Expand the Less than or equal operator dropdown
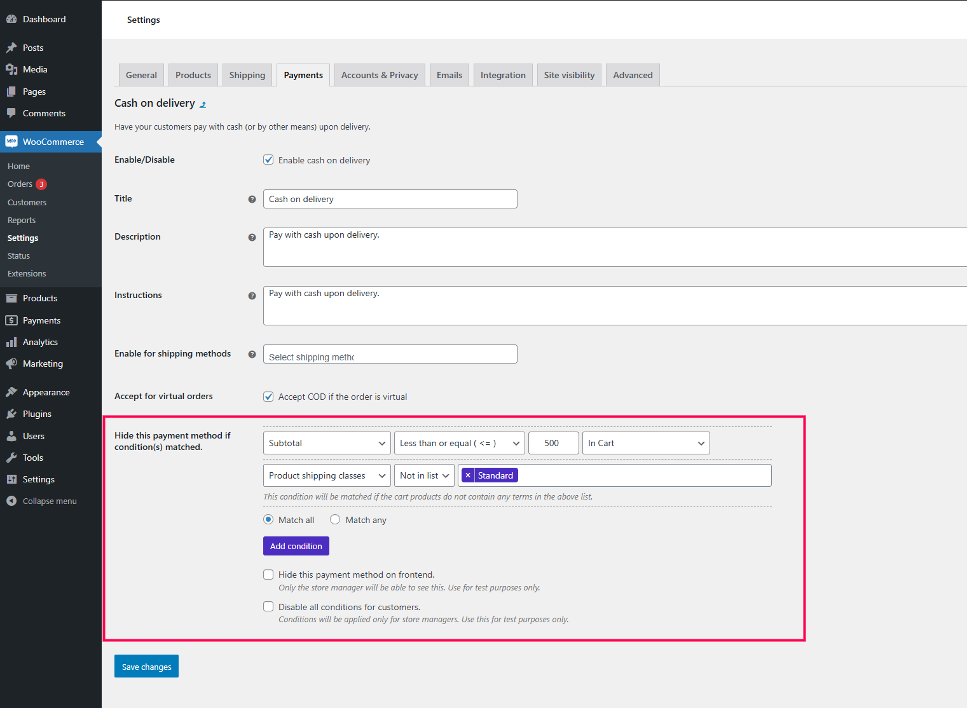The image size is (967, 708). [x=459, y=443]
